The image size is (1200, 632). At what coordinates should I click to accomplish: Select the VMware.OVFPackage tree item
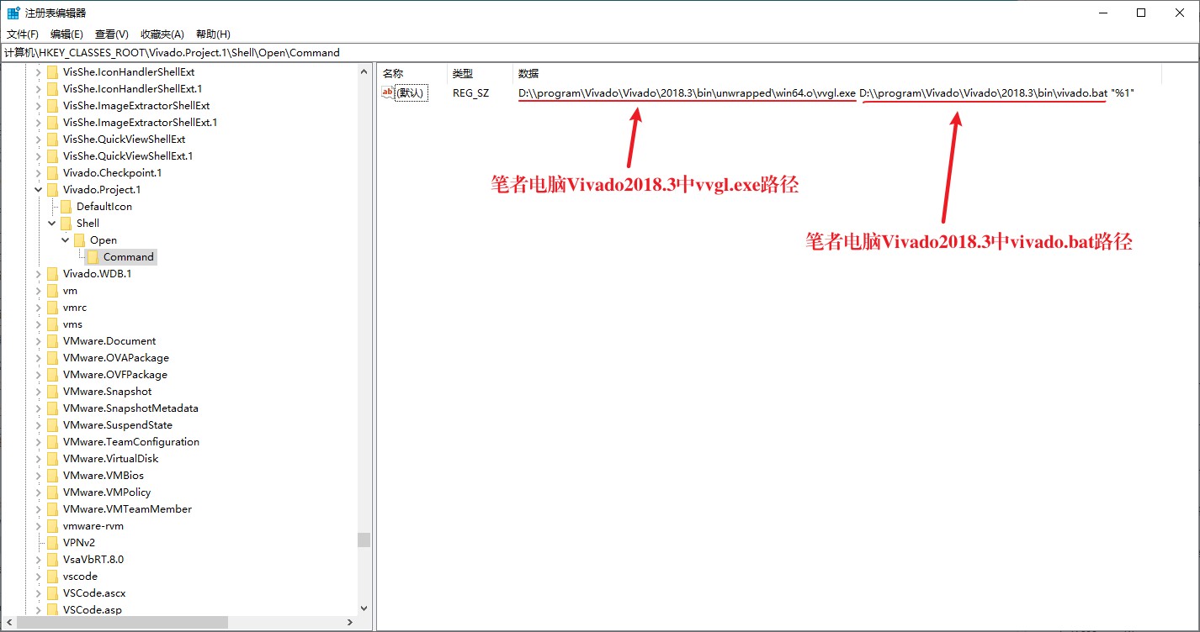tap(114, 375)
